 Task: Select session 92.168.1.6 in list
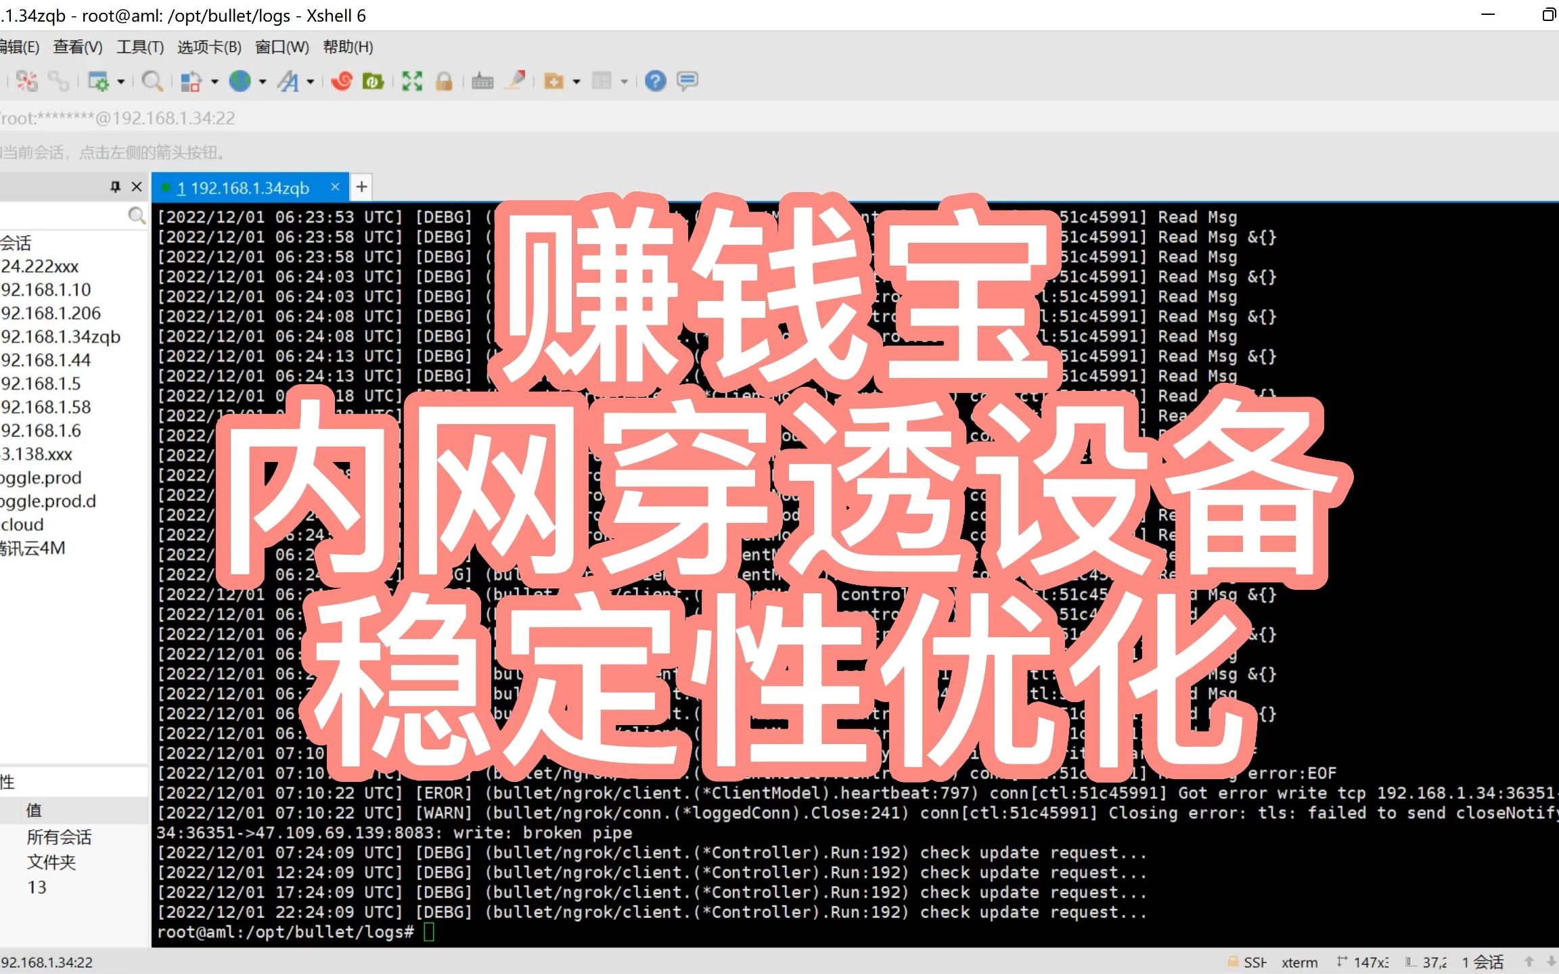click(x=41, y=431)
